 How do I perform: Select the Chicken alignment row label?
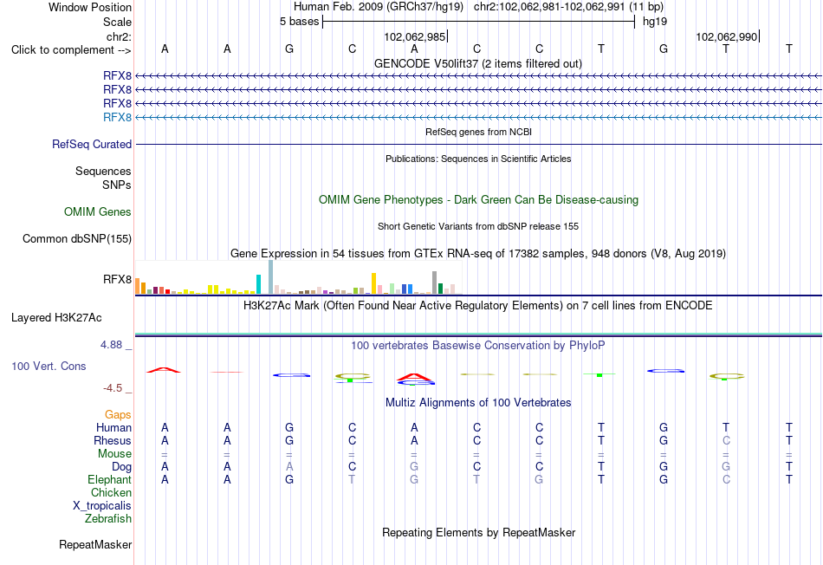click(x=111, y=492)
